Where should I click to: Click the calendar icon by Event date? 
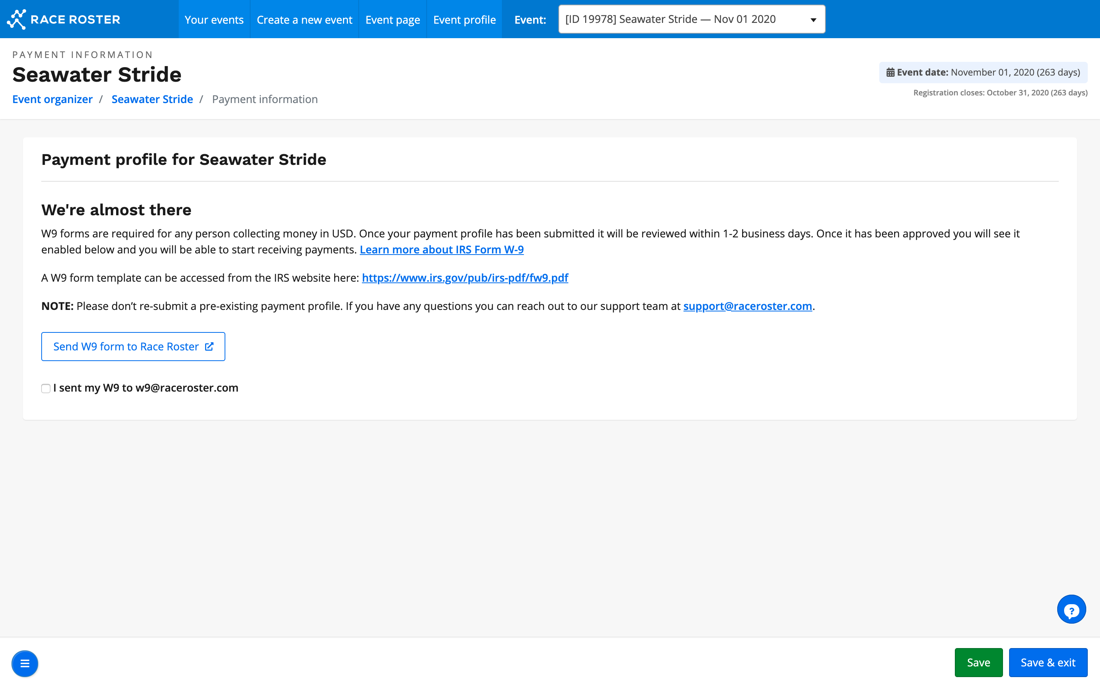890,72
